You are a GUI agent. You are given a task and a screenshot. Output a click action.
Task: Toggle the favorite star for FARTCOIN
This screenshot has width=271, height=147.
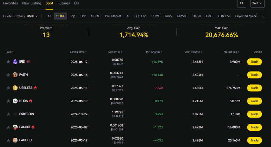(8, 114)
